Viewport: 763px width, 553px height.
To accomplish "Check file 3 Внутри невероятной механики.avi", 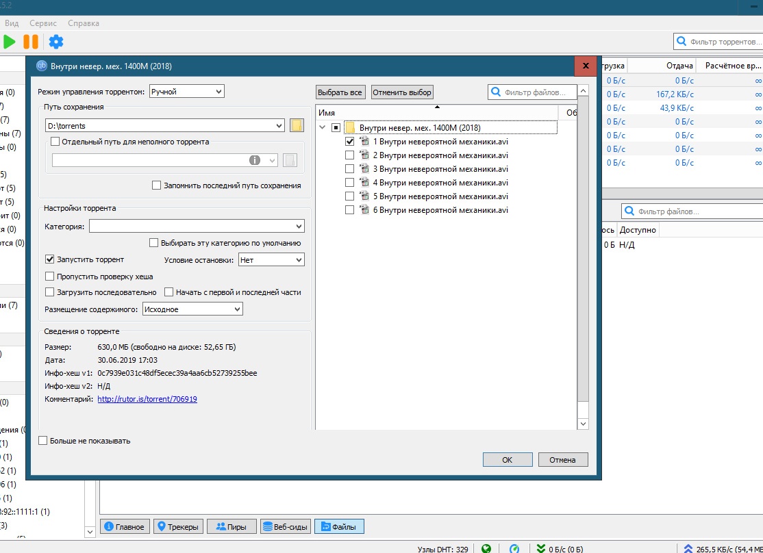I will tap(349, 169).
